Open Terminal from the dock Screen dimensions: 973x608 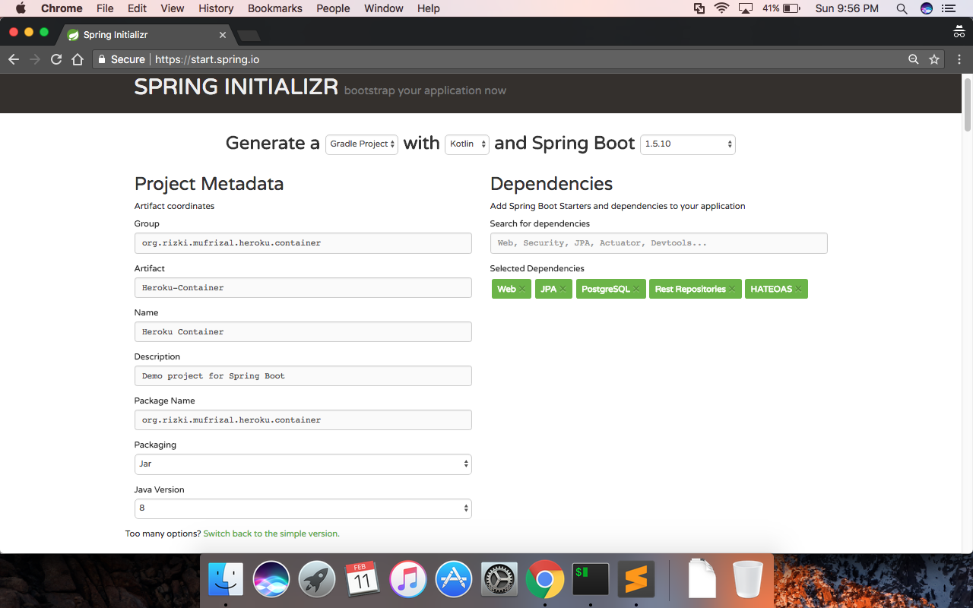pyautogui.click(x=591, y=580)
